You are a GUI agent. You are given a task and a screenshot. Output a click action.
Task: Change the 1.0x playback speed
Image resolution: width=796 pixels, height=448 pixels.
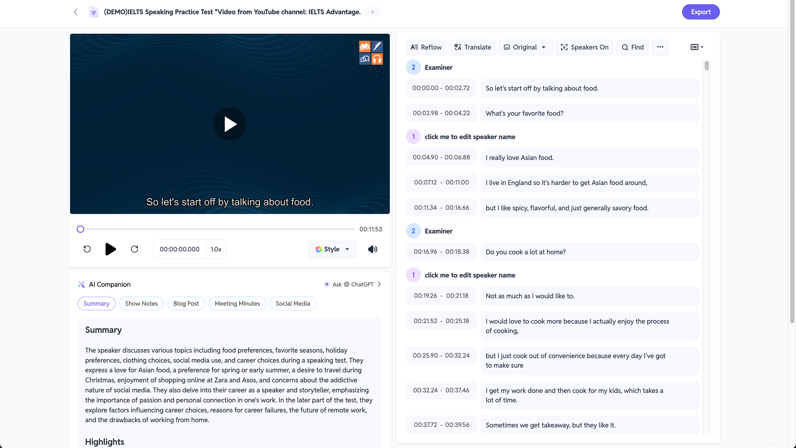coord(216,249)
